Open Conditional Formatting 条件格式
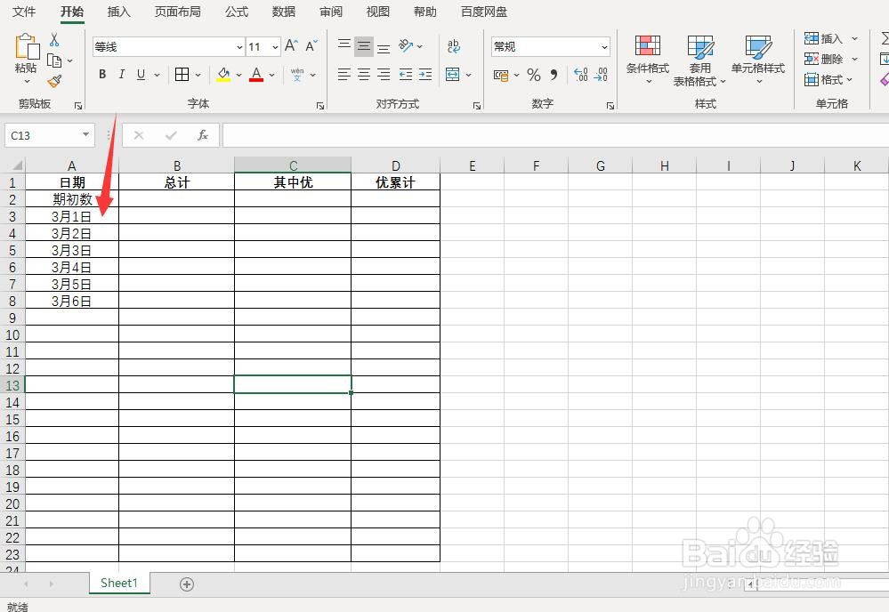The height and width of the screenshot is (612, 889). click(x=648, y=60)
